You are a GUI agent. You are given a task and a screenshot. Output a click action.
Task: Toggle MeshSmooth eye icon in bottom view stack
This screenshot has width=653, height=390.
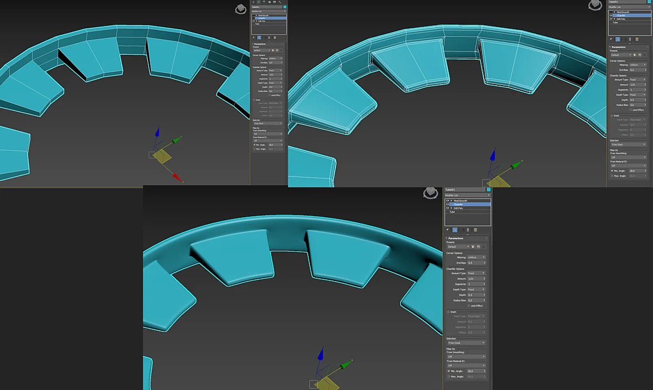447,201
